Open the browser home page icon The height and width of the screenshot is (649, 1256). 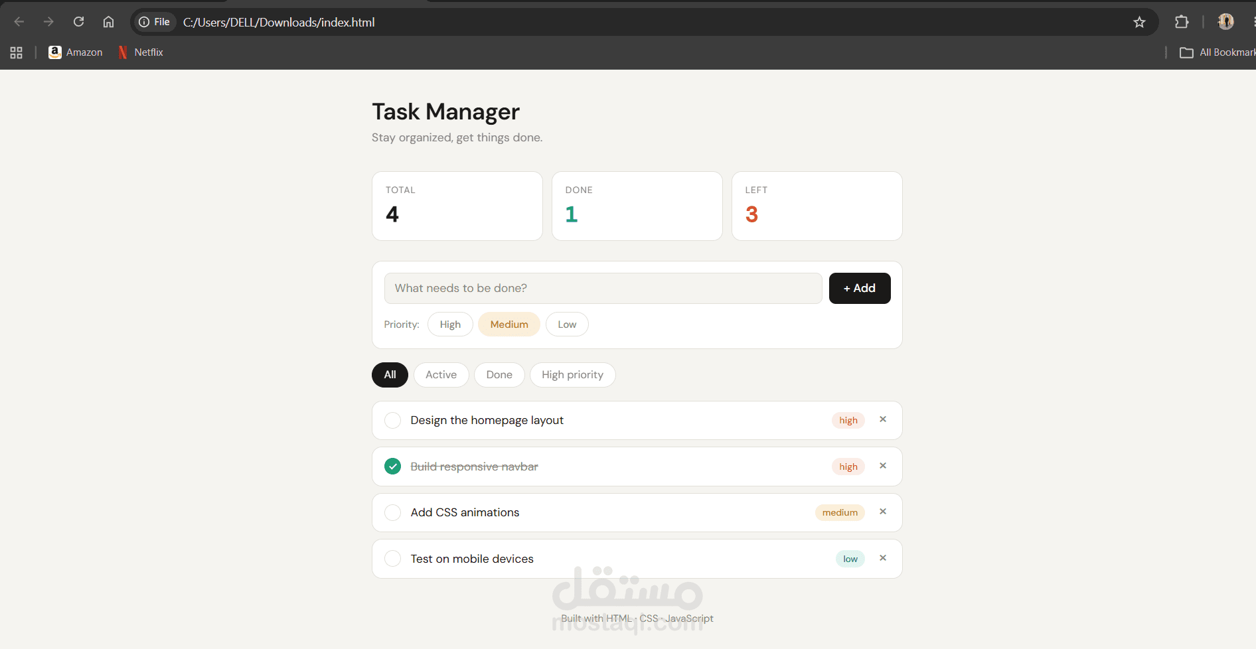[x=108, y=22]
